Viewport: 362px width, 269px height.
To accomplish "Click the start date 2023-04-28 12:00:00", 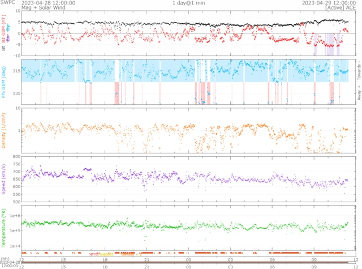I will pos(44,3).
